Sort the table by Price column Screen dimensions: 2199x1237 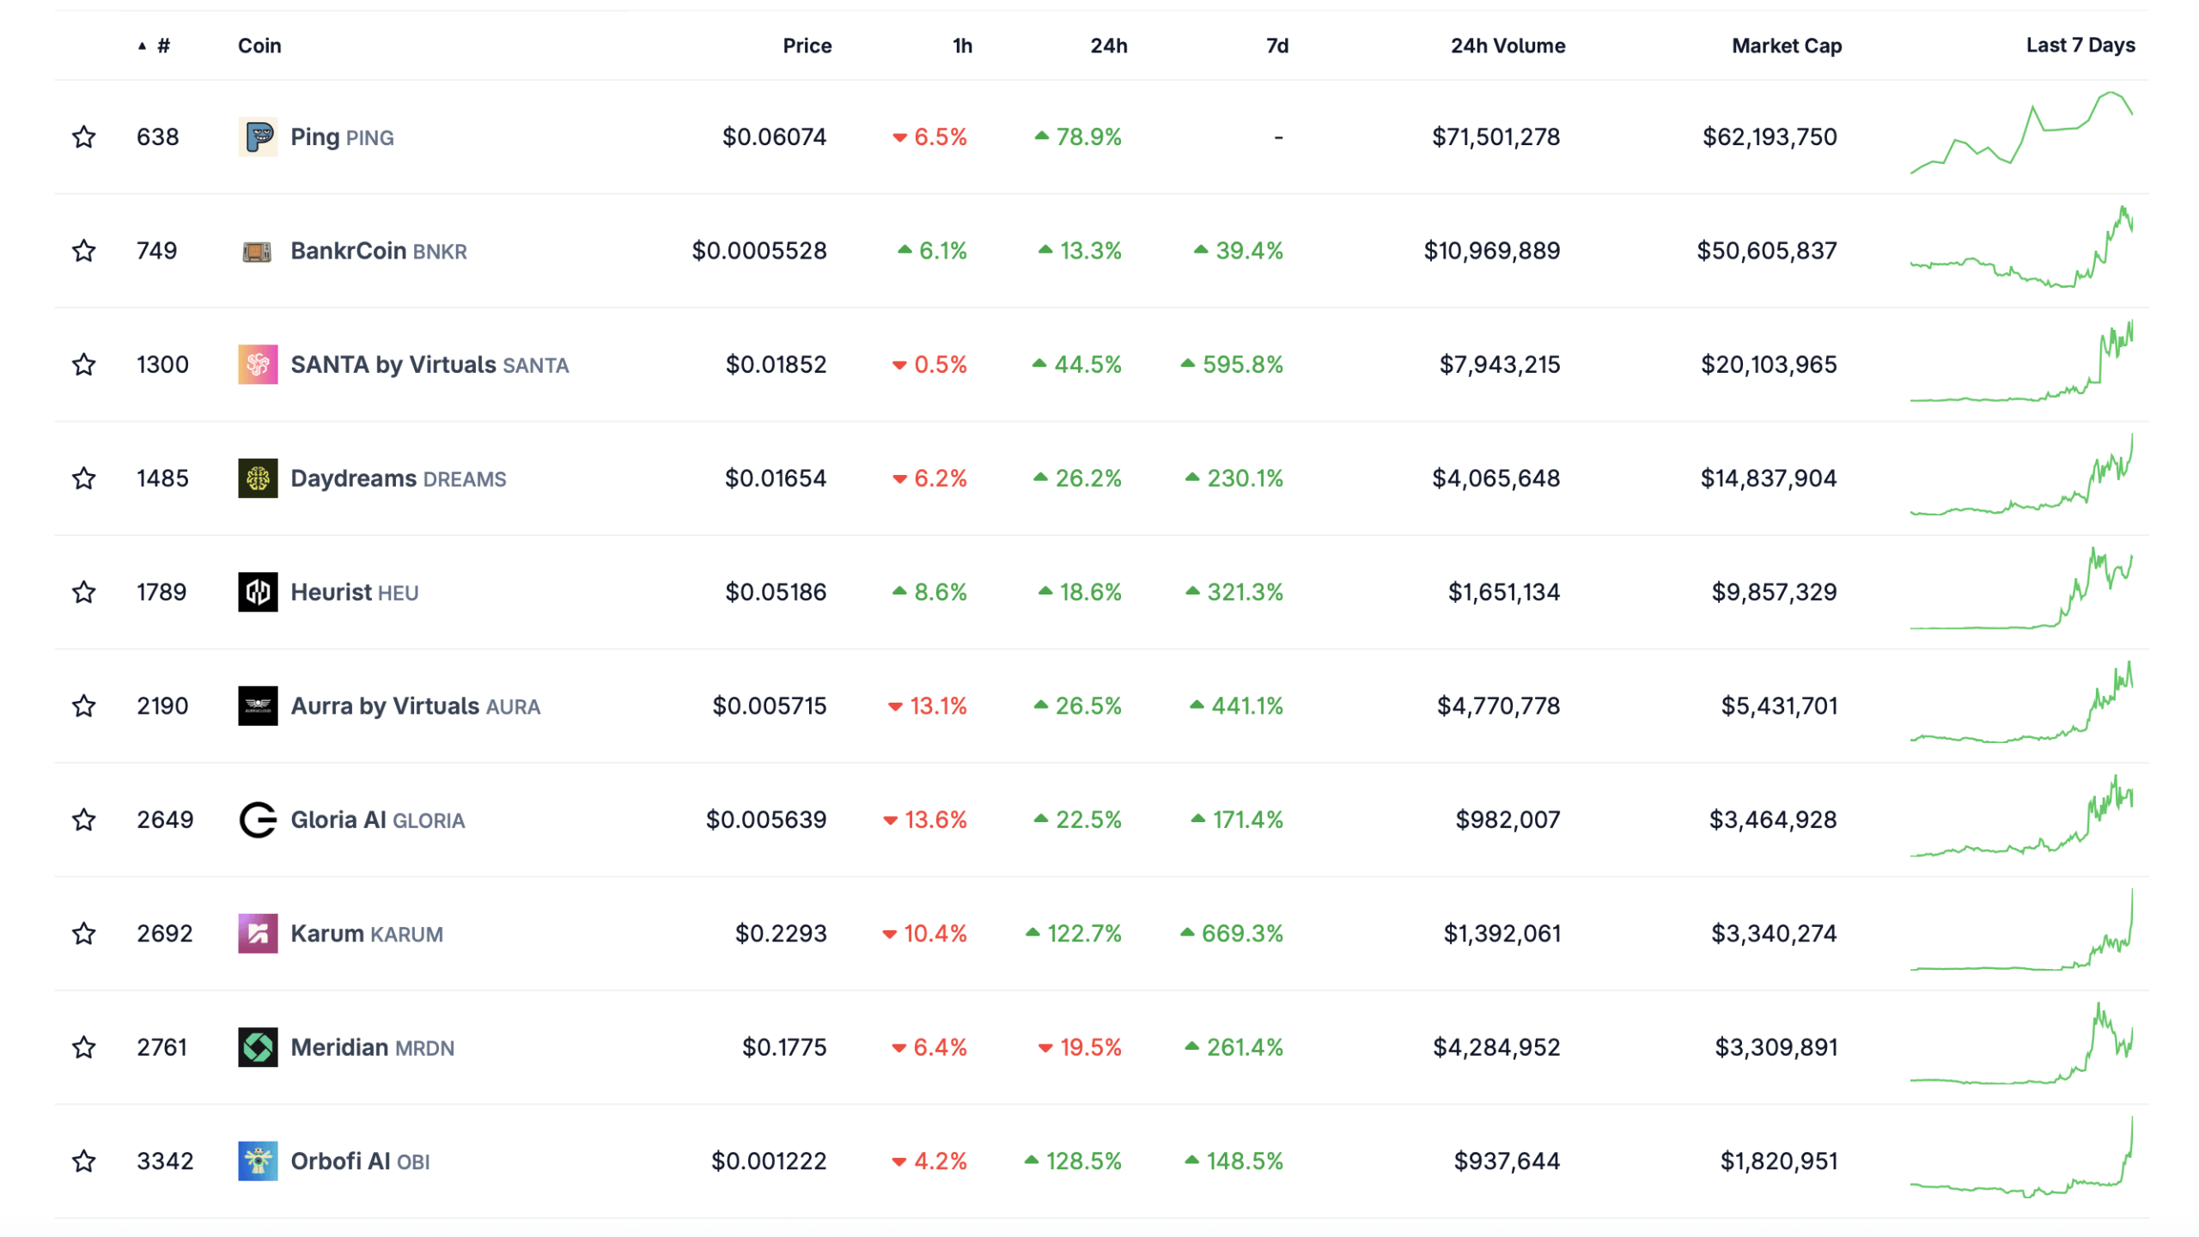click(x=806, y=46)
